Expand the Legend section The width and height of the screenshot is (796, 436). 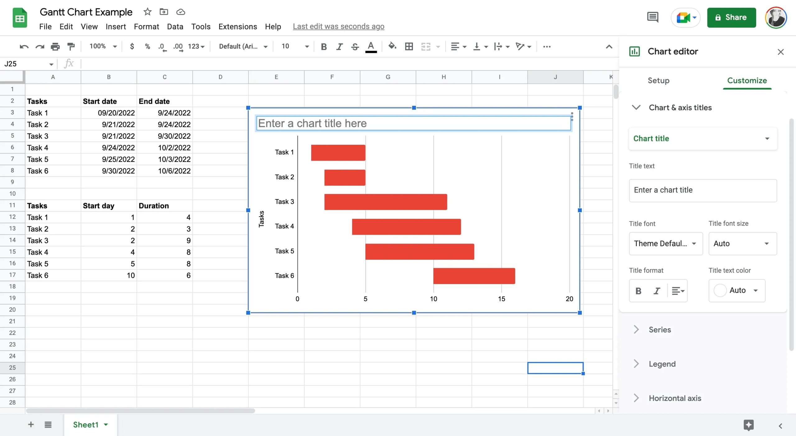tap(662, 364)
